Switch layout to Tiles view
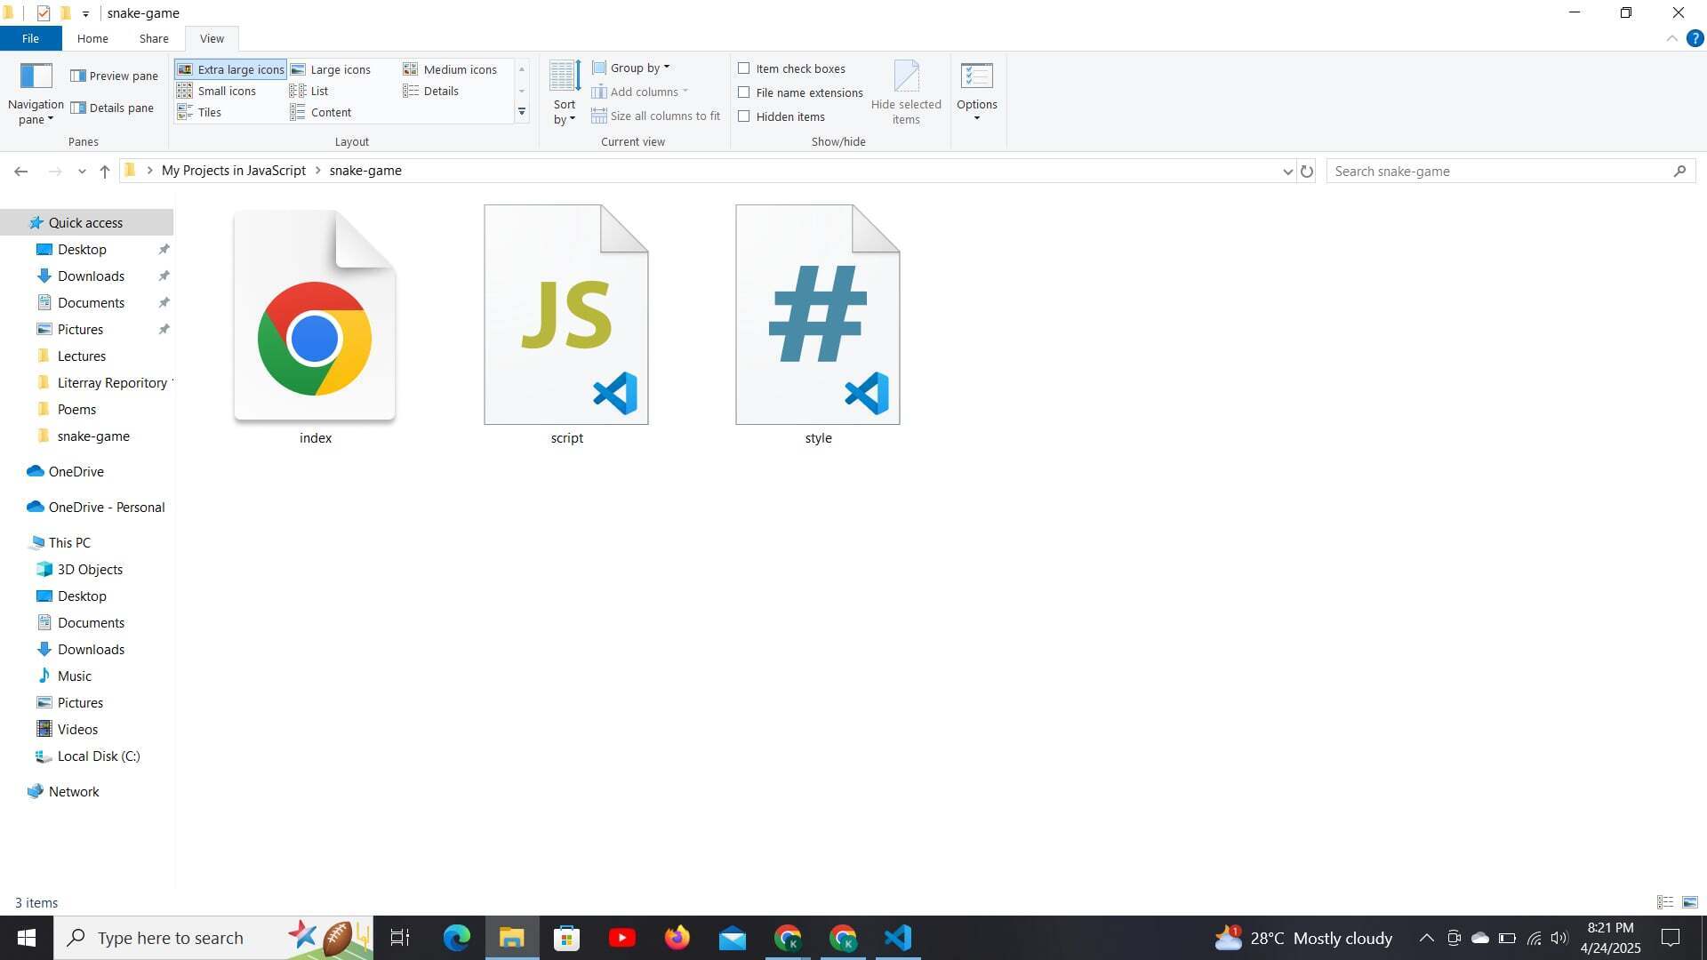The height and width of the screenshot is (960, 1707). point(199,112)
